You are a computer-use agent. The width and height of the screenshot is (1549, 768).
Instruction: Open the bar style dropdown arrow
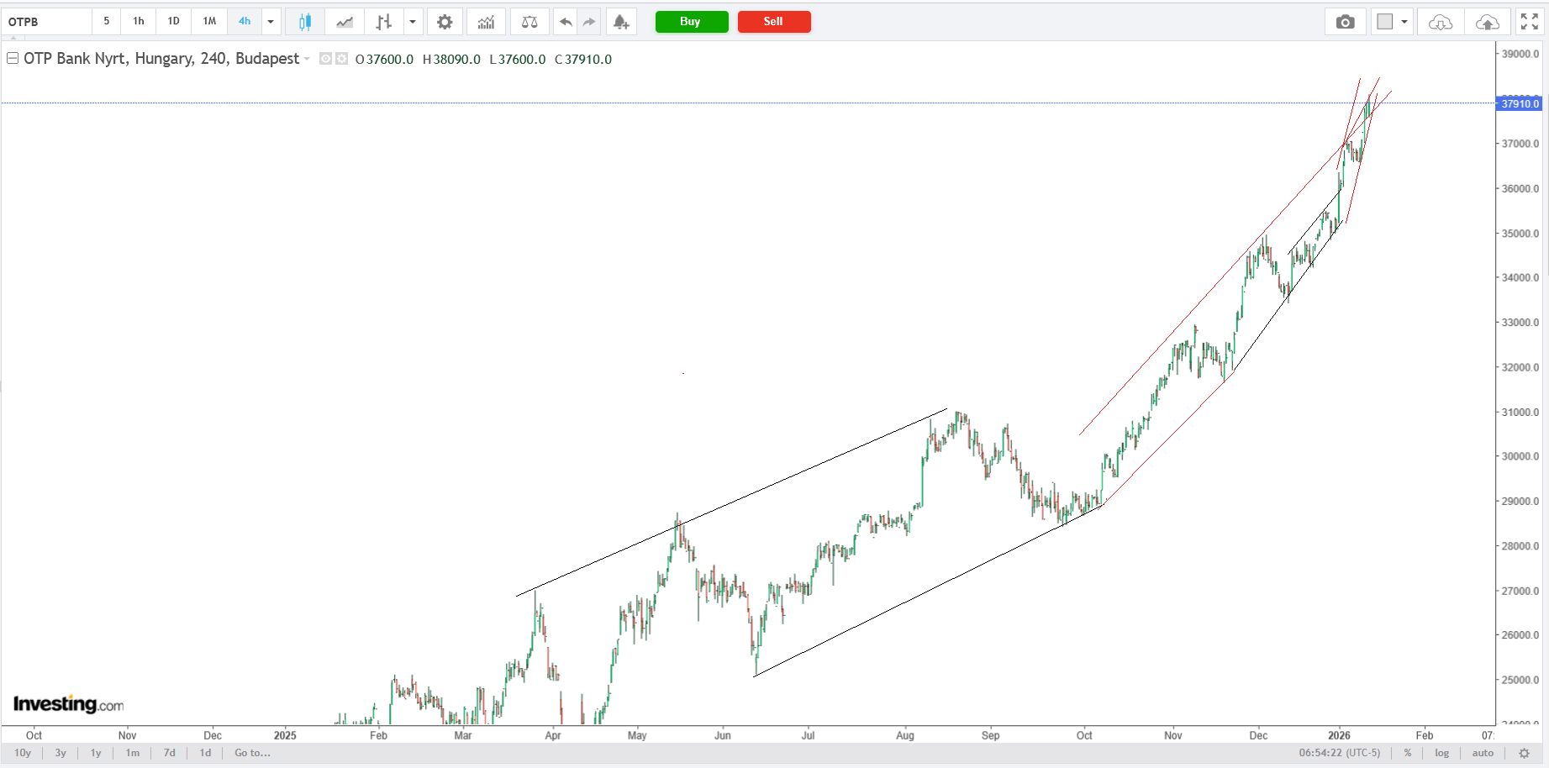tap(413, 22)
